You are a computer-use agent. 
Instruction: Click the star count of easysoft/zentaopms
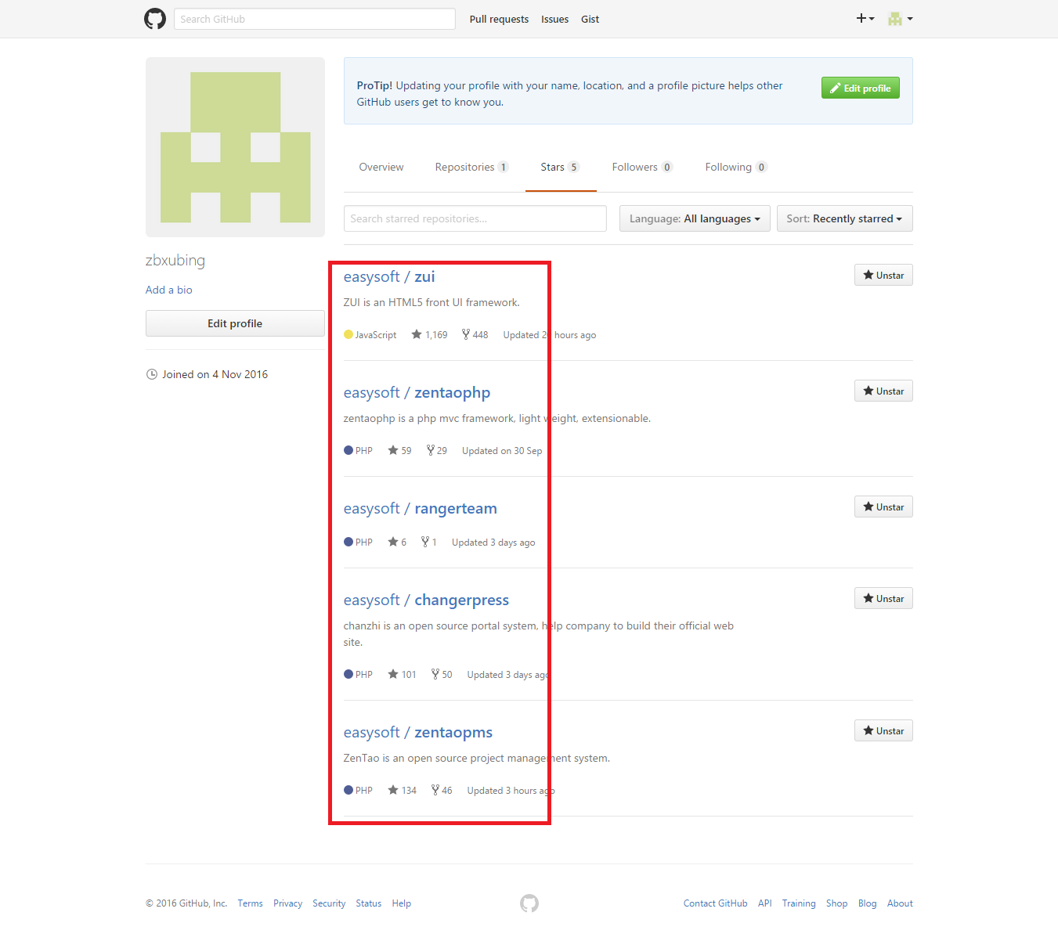point(403,791)
